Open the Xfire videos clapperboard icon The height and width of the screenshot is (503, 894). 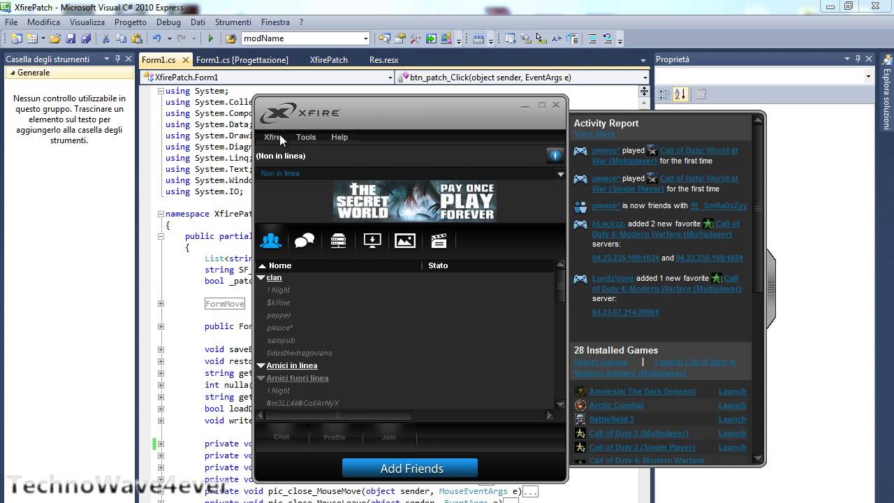(x=439, y=241)
